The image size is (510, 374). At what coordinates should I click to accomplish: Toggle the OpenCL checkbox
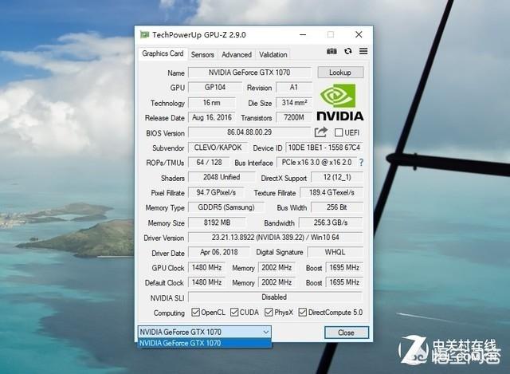[195, 312]
